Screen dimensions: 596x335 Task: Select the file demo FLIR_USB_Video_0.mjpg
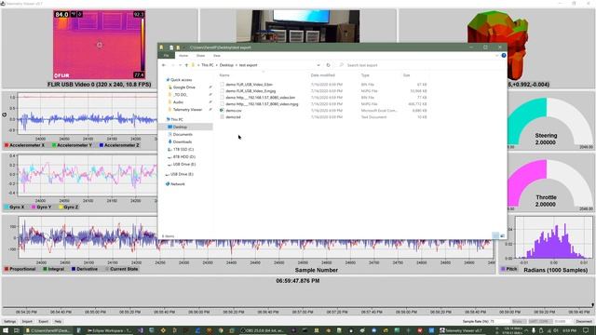pyautogui.click(x=251, y=91)
